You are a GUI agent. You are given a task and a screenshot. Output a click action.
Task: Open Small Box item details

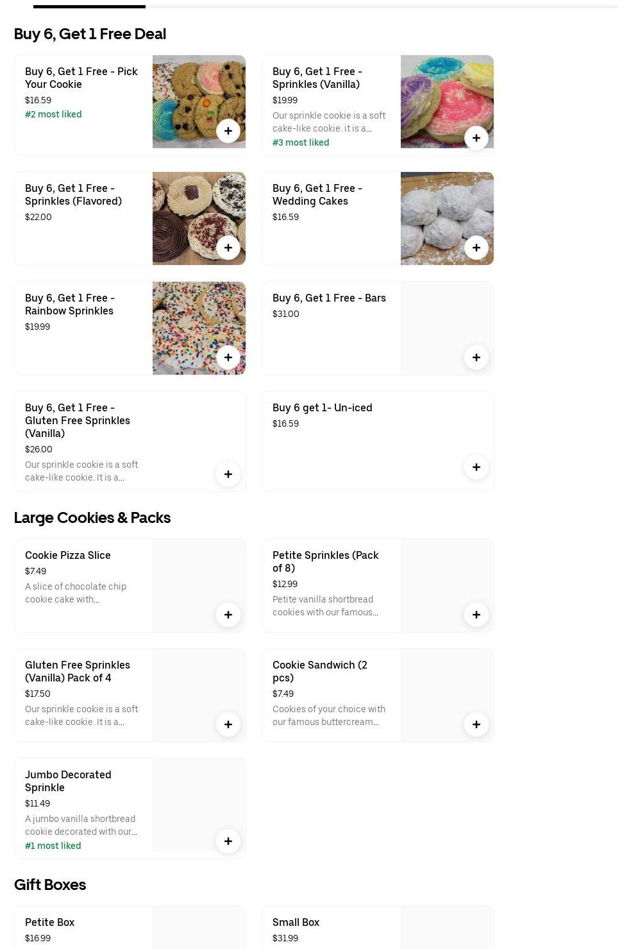click(296, 922)
